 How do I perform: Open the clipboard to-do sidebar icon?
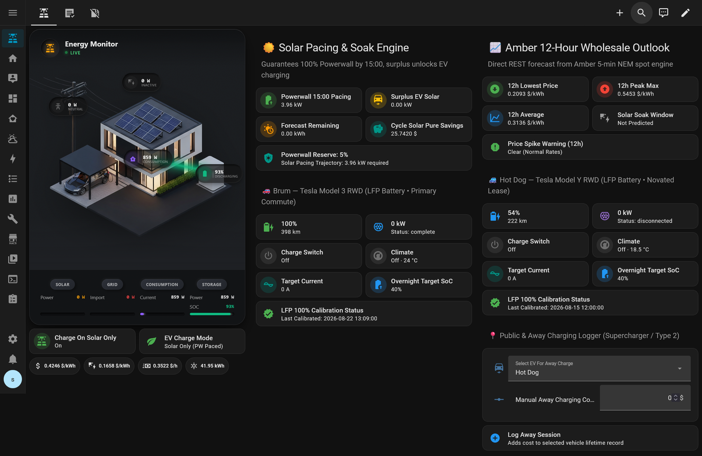coord(13,299)
